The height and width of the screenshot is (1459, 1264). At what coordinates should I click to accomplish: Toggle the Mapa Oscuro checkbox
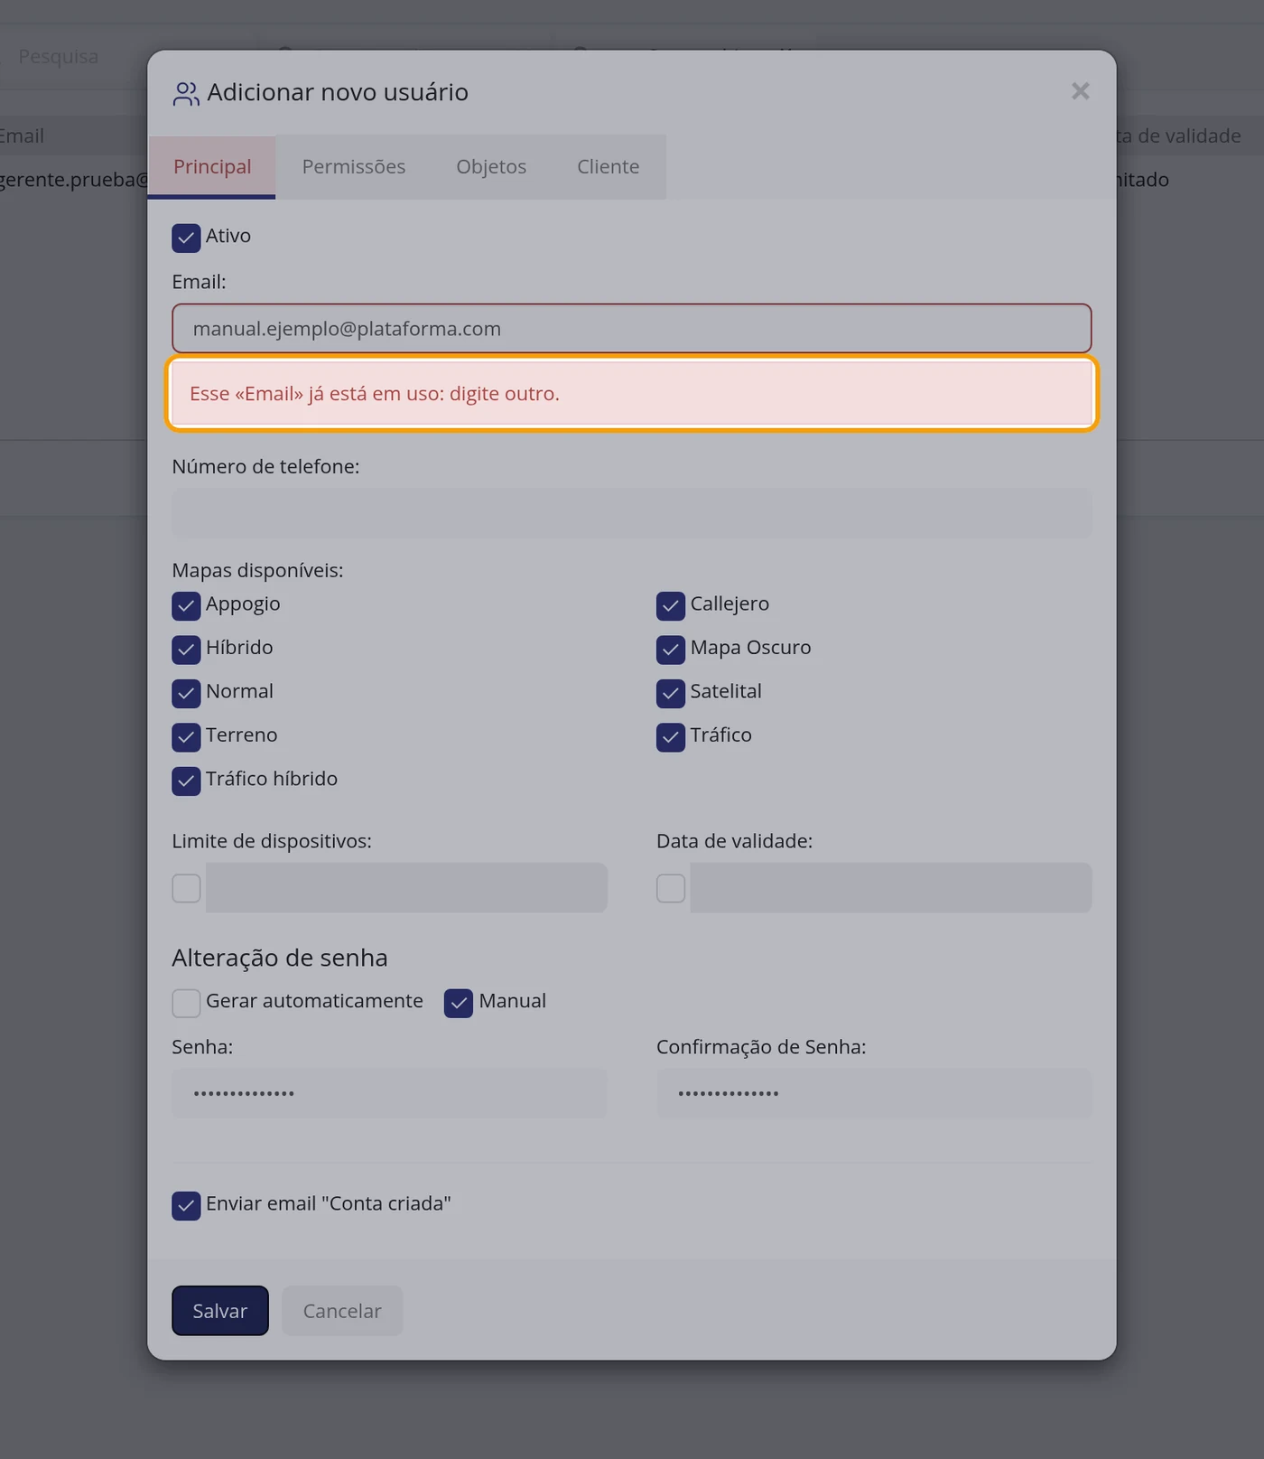coord(671,649)
